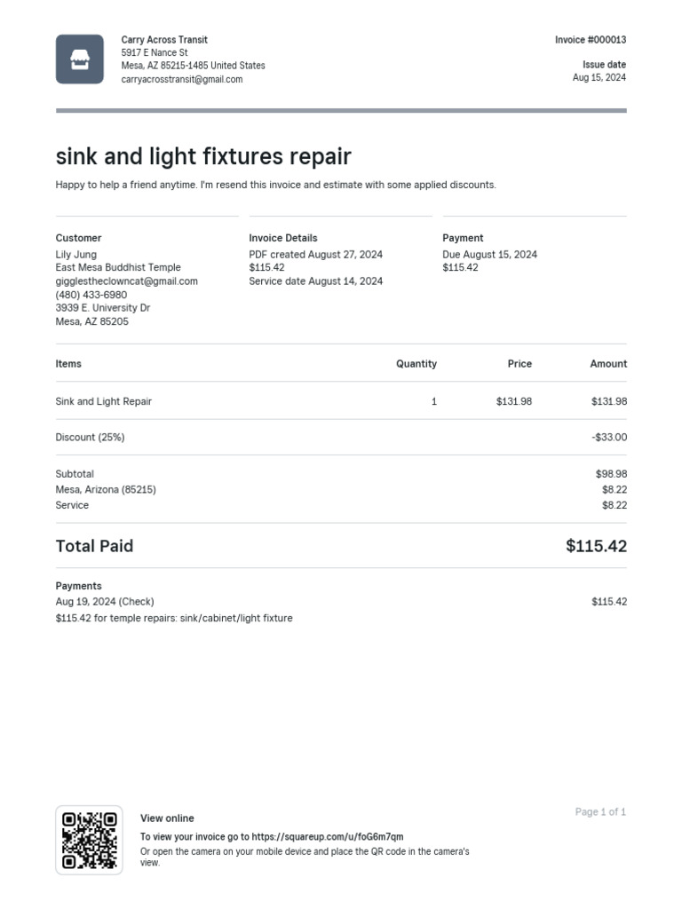Viewport: 682px width, 909px height.
Task: Click the Invoice Details heading
Action: click(283, 238)
